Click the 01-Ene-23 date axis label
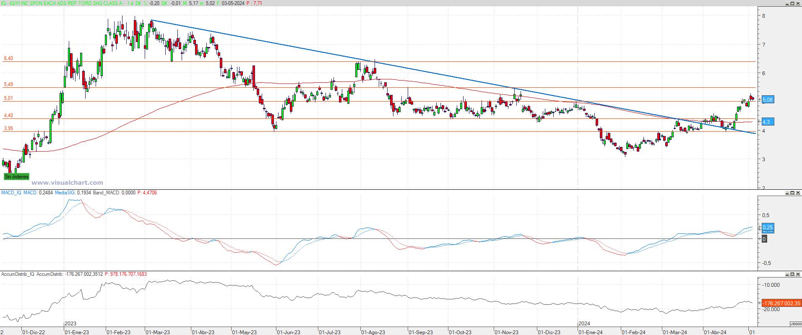802x335 pixels. [x=77, y=332]
